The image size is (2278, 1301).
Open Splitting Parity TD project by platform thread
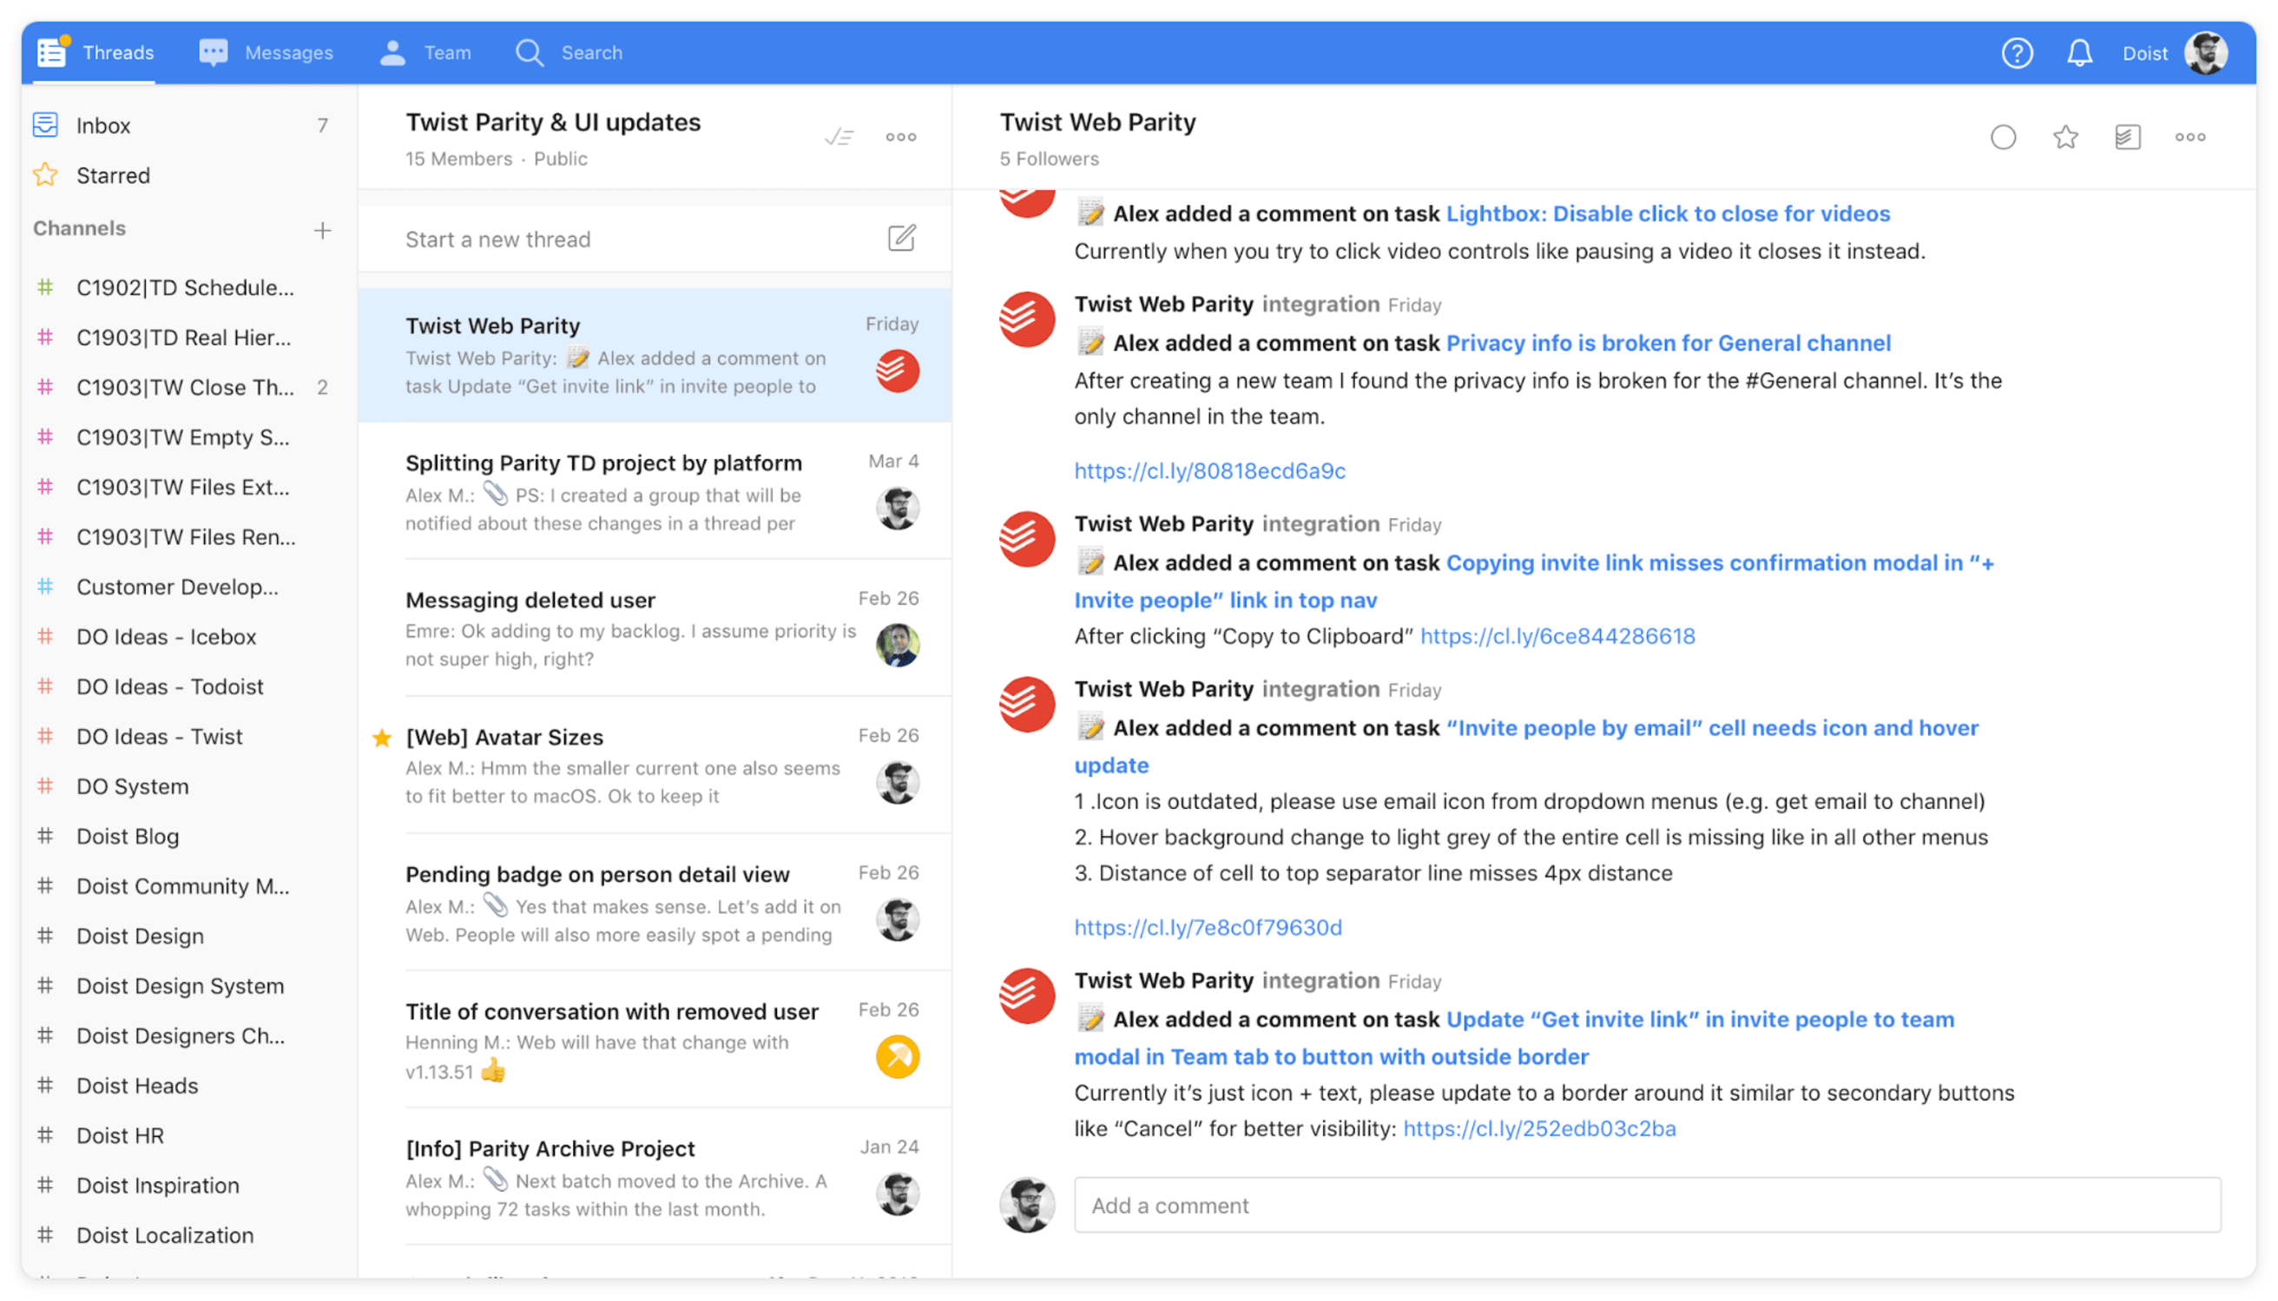pyautogui.click(x=655, y=492)
